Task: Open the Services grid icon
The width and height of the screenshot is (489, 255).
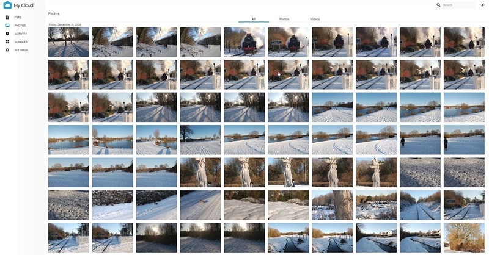Action: (x=7, y=41)
